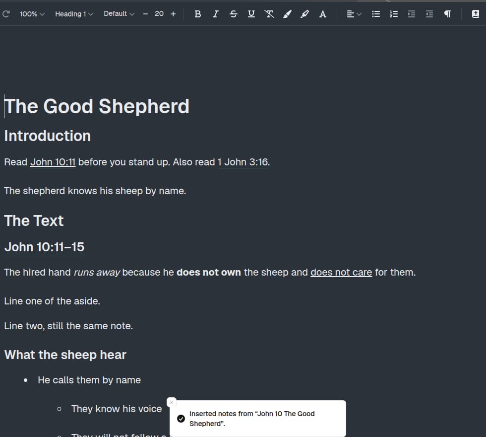This screenshot has height=437, width=486.
Task: Click the 'What the sheep hear' heading
Action: (x=65, y=355)
